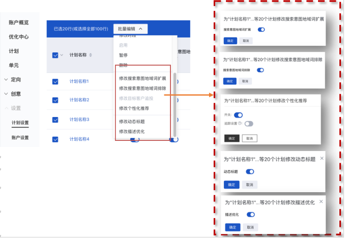Choose 修改个性化推荐 menu entry
The height and width of the screenshot is (239, 345).
pyautogui.click(x=134, y=108)
